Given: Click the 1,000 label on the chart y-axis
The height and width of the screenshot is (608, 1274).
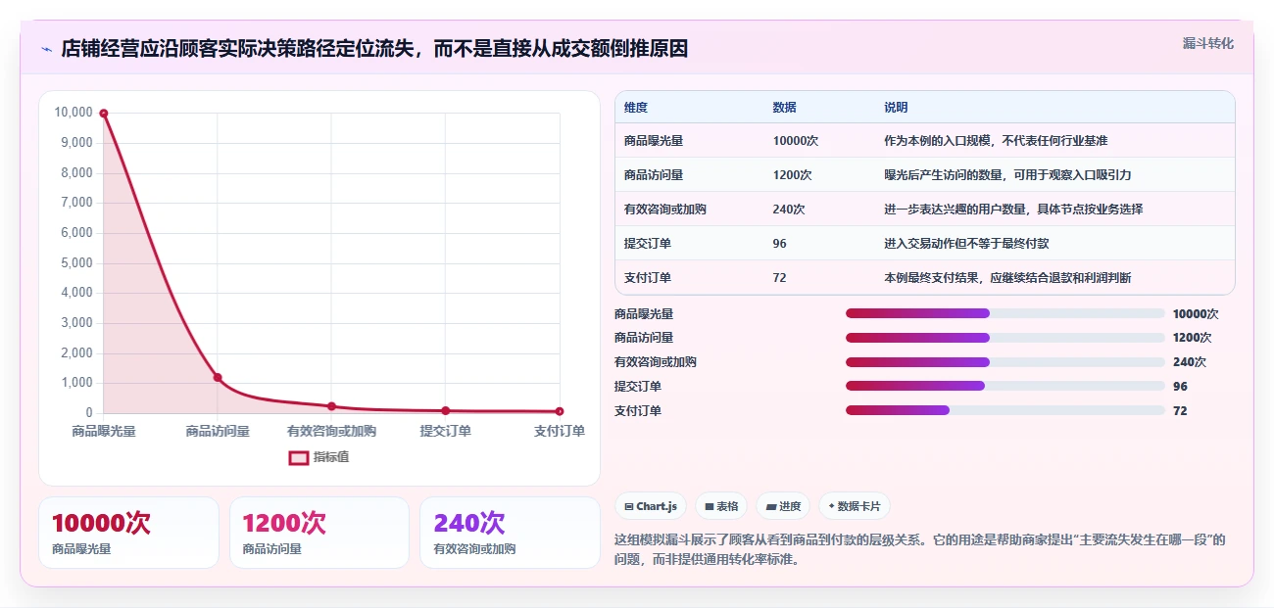Looking at the screenshot, I should click(76, 383).
